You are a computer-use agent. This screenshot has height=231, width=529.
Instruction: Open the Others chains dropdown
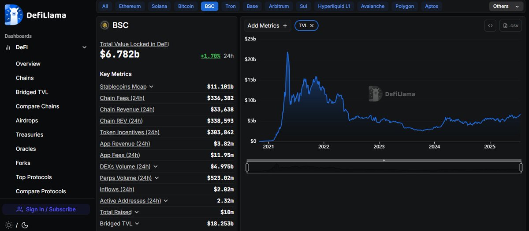[x=507, y=6]
